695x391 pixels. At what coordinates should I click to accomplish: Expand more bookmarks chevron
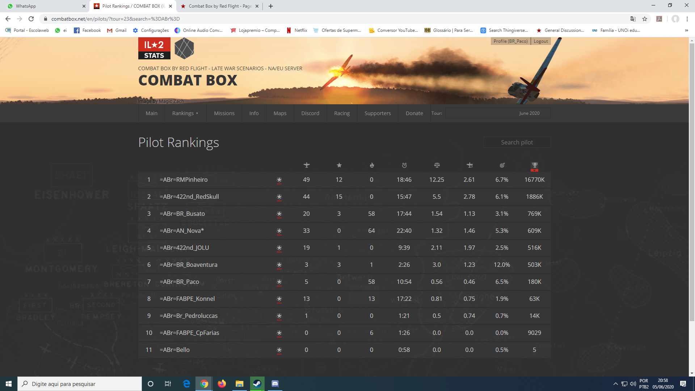686,30
